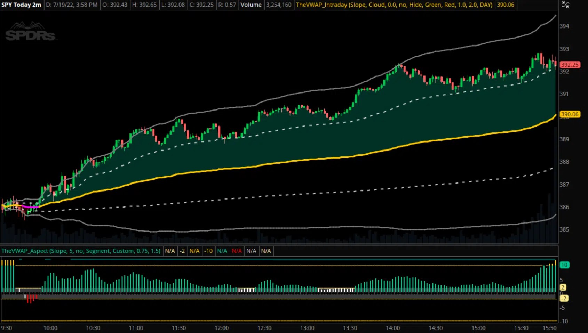Viewport: 588px width, 333px height.
Task: Click the -2 value in TheVWAP_Aspect header
Action: click(x=182, y=251)
